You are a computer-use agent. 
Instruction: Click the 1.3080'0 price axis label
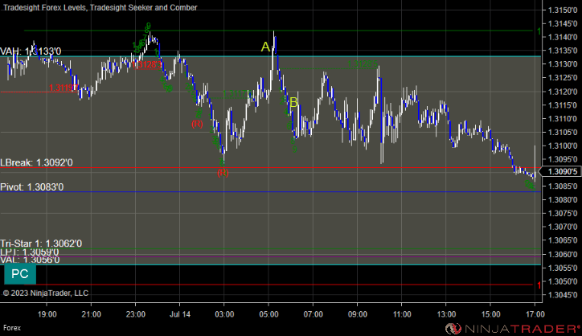click(x=563, y=199)
